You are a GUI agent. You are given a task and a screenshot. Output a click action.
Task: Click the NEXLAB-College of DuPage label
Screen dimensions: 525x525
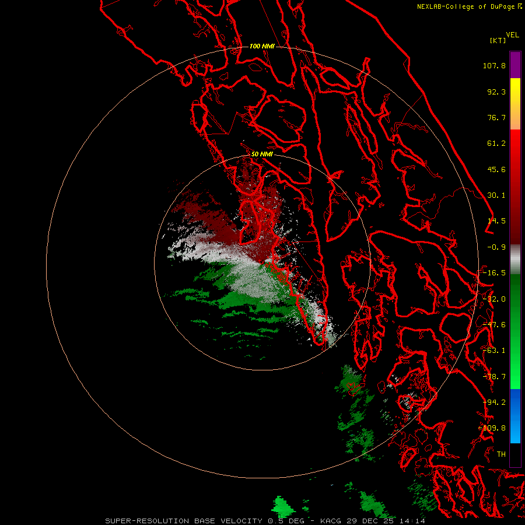click(x=466, y=6)
